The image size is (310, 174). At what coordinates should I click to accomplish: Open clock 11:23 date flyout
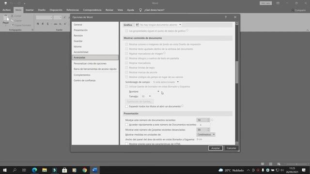[x=292, y=170]
